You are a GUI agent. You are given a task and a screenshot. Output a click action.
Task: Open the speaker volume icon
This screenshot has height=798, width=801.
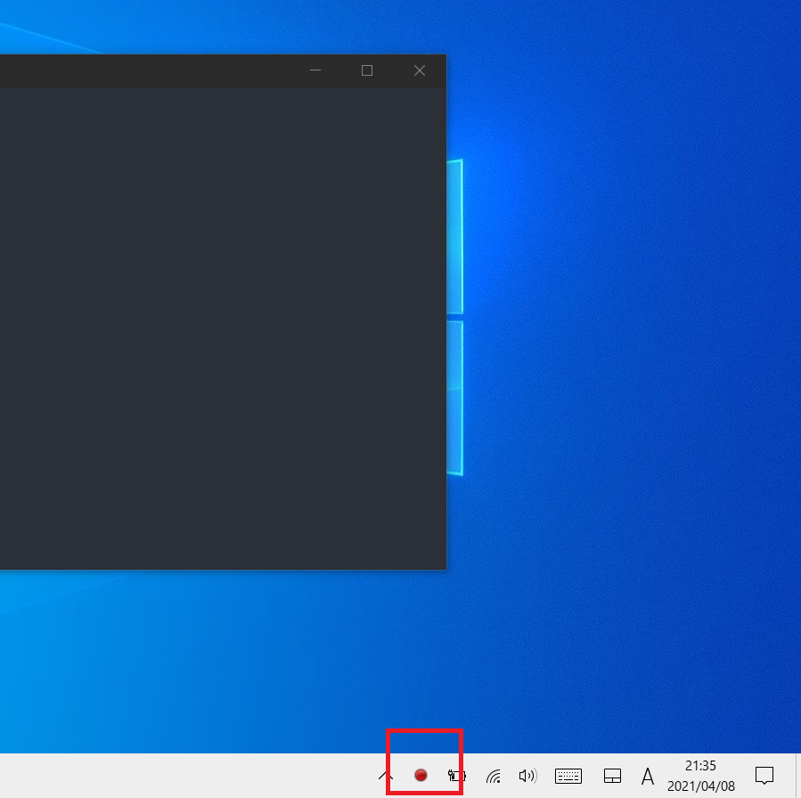(x=527, y=776)
